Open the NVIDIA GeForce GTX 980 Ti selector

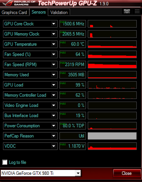[41, 173]
